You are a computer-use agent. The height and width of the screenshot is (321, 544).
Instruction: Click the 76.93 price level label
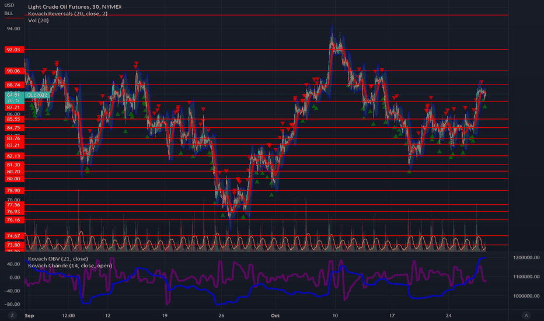pos(14,211)
